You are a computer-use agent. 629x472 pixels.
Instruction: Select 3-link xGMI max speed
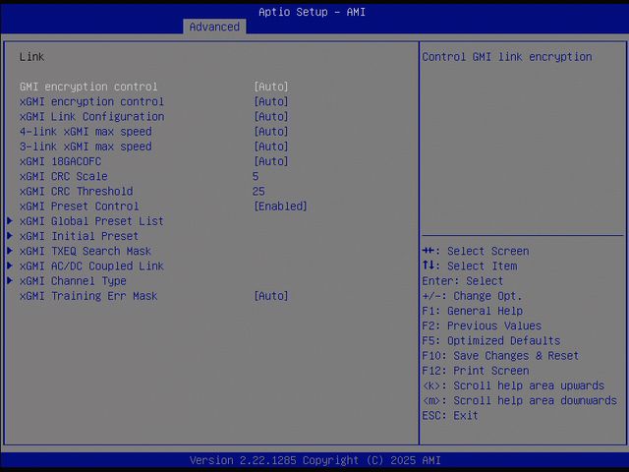pyautogui.click(x=86, y=147)
